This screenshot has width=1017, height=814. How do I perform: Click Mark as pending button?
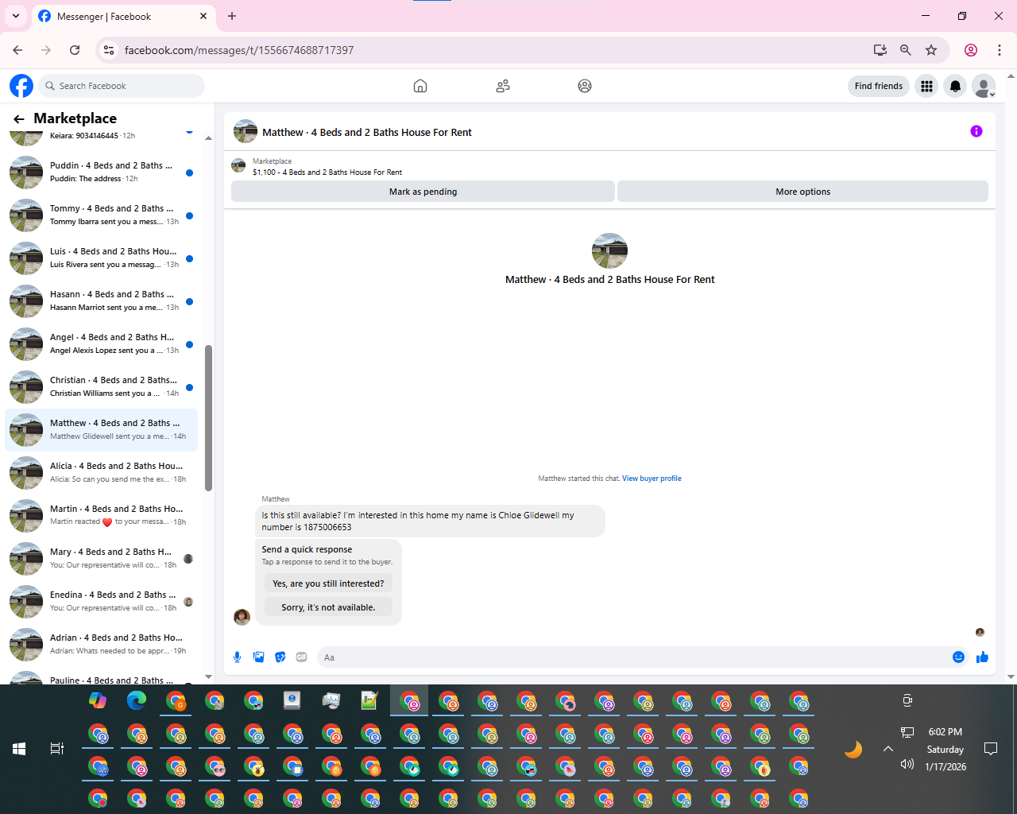tap(423, 192)
